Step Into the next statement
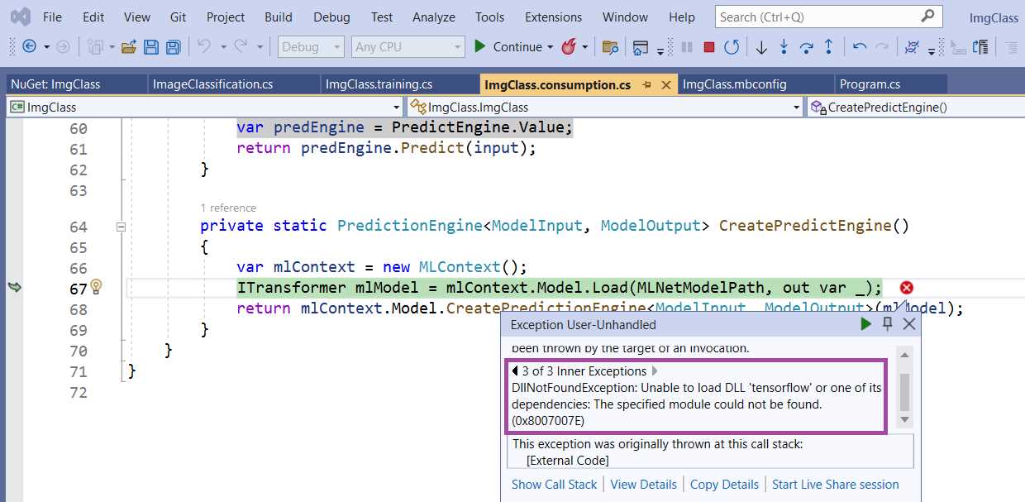Viewport: 1025px width, 502px height. click(x=784, y=47)
